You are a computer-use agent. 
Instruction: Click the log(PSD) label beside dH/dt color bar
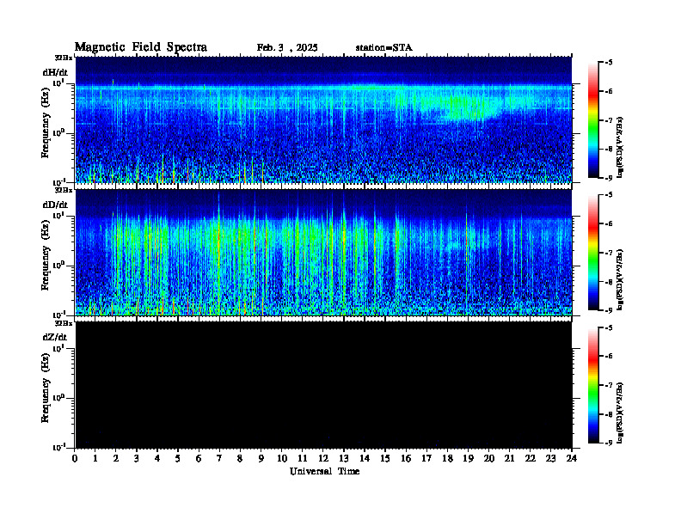pos(620,148)
